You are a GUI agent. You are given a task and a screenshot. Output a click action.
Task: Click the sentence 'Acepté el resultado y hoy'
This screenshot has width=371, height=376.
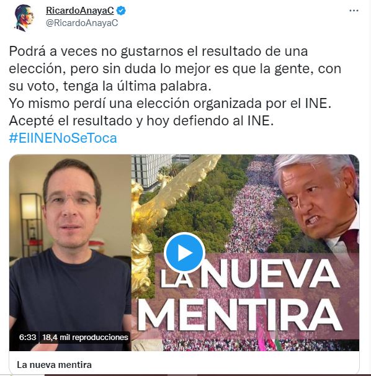(141, 120)
